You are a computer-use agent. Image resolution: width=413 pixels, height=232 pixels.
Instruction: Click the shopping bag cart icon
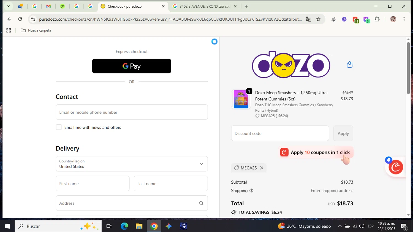(349, 65)
